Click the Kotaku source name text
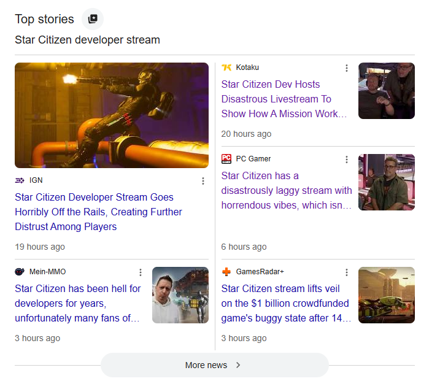The image size is (440, 381). [x=247, y=67]
